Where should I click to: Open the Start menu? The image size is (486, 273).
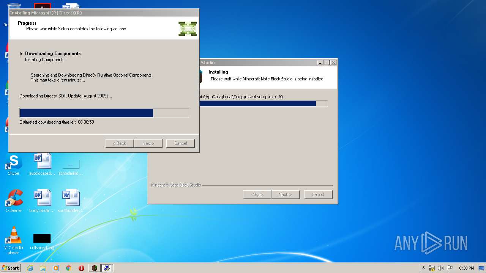pyautogui.click(x=11, y=268)
